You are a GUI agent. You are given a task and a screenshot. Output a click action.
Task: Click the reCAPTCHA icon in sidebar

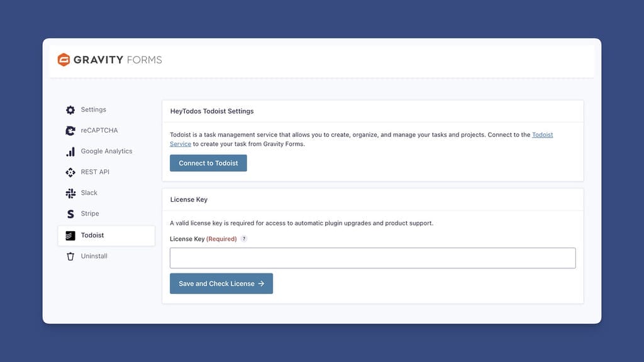[70, 131]
